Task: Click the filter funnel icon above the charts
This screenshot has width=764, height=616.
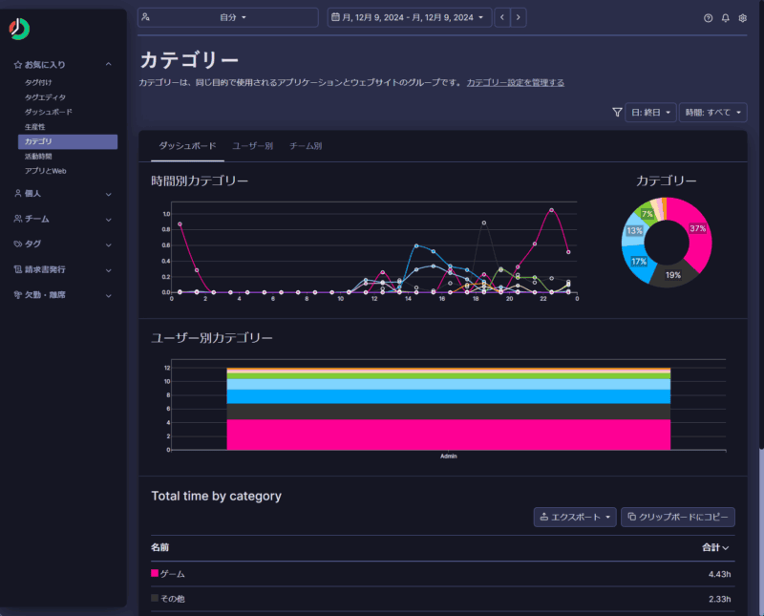Action: coord(618,112)
